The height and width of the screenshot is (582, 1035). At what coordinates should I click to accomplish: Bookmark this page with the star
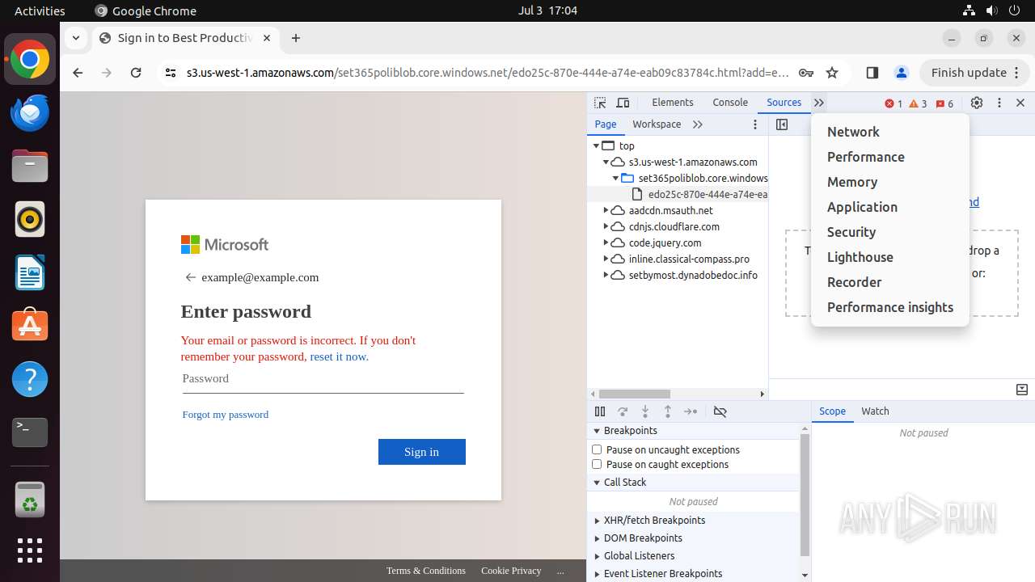(832, 73)
